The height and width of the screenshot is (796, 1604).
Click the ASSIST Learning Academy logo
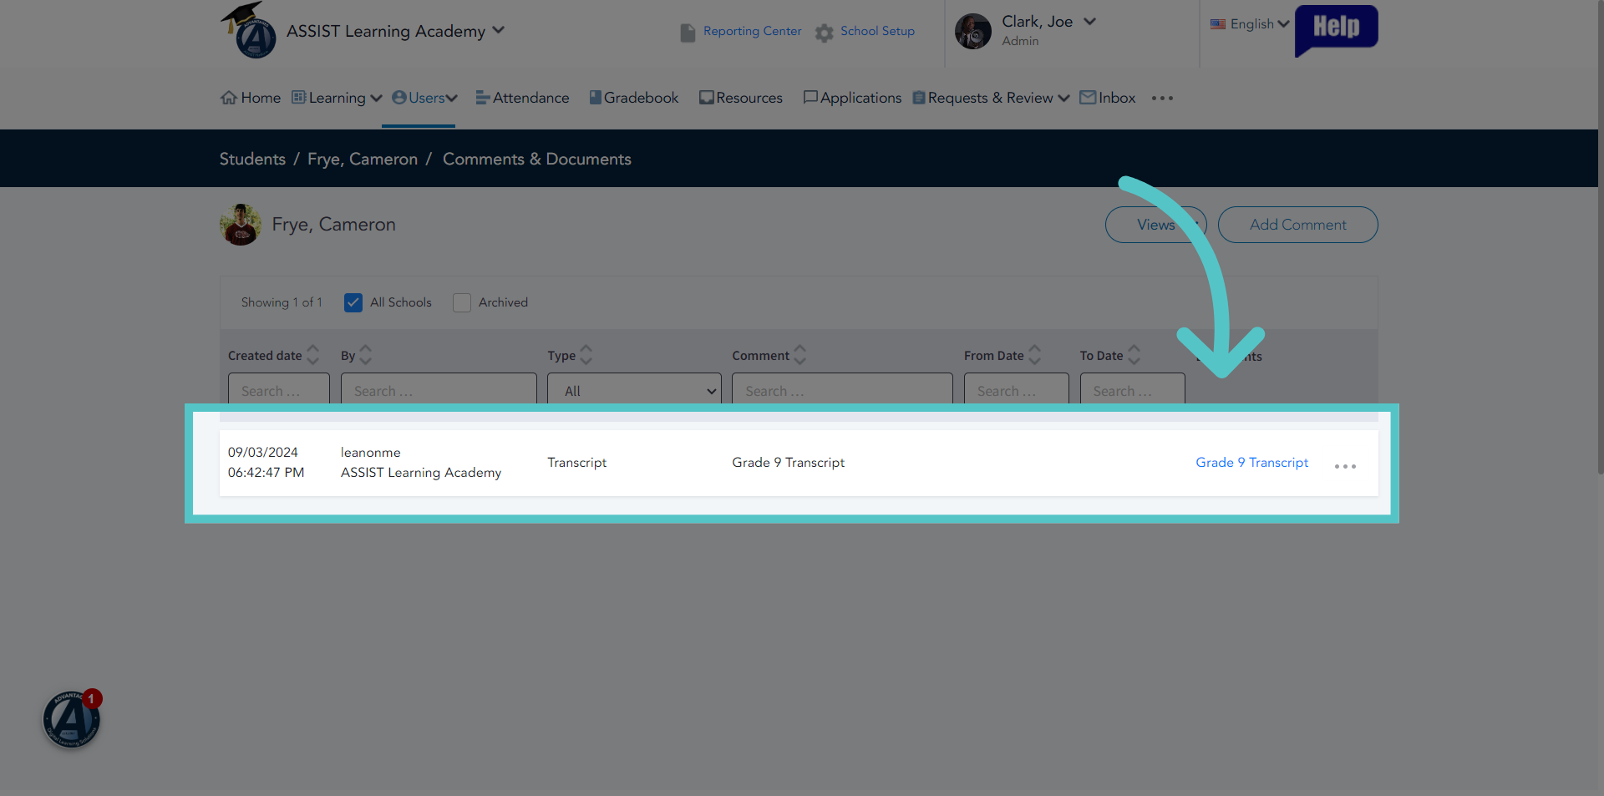[248, 31]
